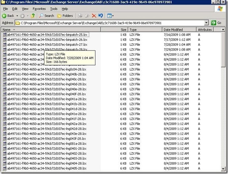Screen dimensions: 228x174
Task: Click date 7/17/2009 1:12 AM cell
Action: tap(177, 40)
